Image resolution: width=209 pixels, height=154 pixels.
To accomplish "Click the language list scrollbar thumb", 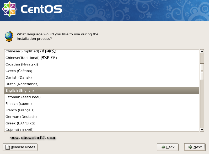I will tap(202, 71).
